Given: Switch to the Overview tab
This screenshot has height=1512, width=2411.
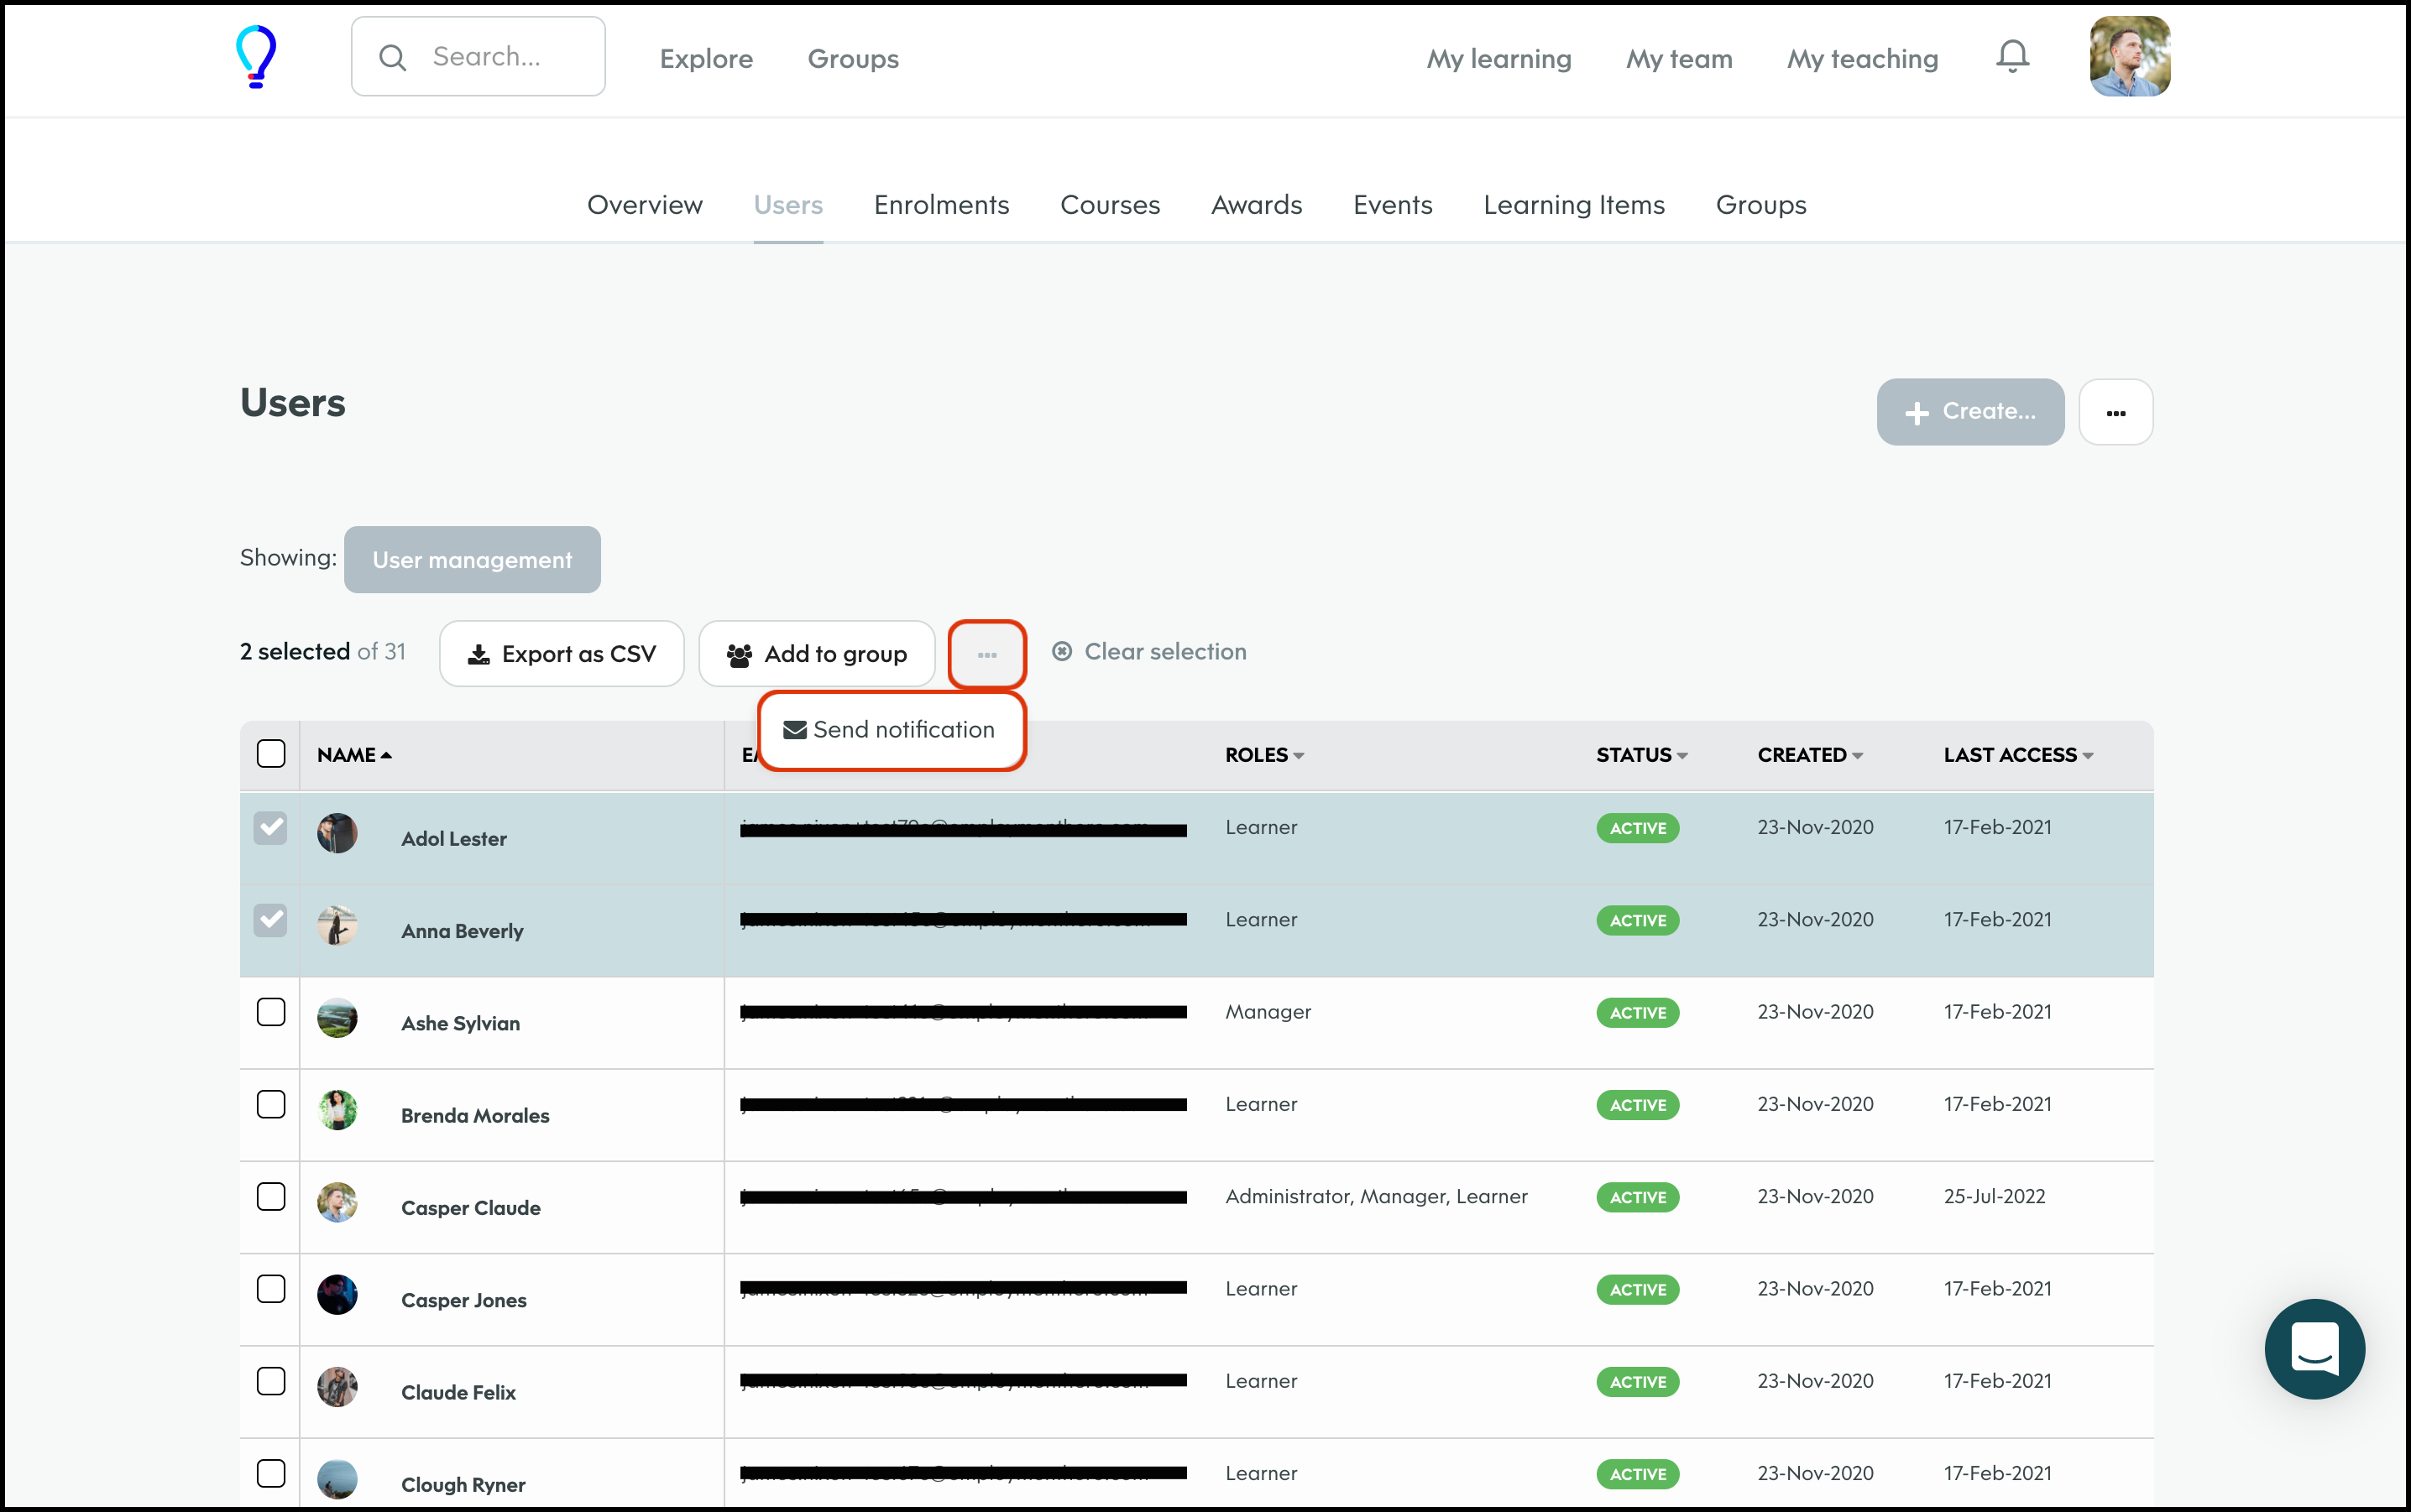Looking at the screenshot, I should [646, 205].
